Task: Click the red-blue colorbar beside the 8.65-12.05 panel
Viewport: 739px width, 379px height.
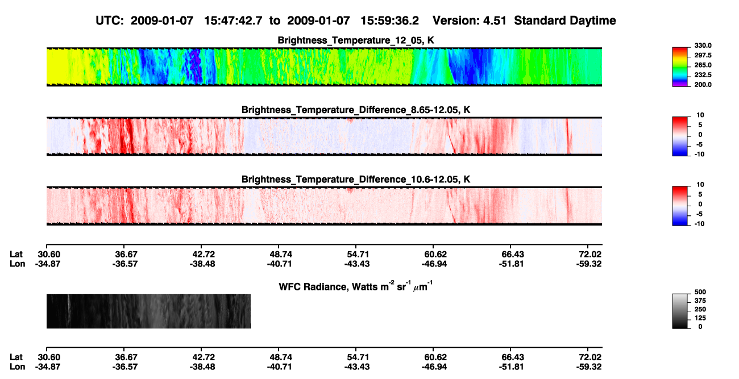Action: coord(680,136)
